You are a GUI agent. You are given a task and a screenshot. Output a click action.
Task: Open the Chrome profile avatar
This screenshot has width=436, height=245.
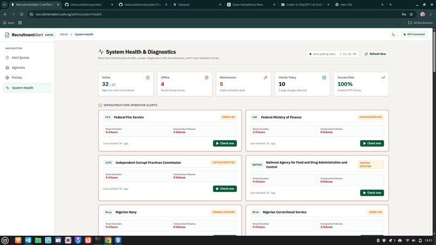(x=422, y=14)
